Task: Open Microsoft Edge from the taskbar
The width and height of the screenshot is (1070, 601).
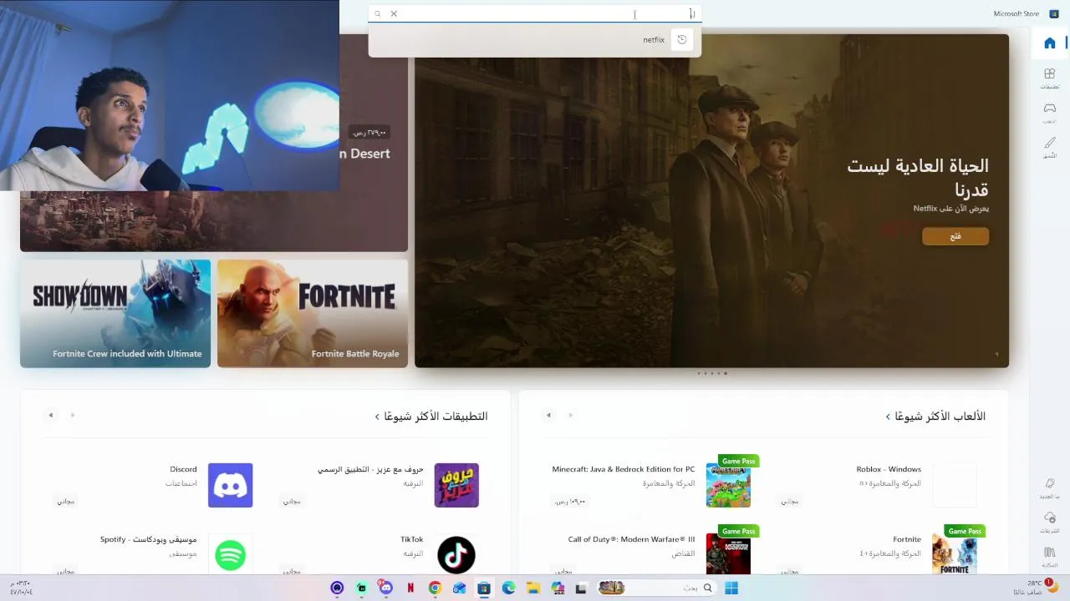Action: pos(508,588)
